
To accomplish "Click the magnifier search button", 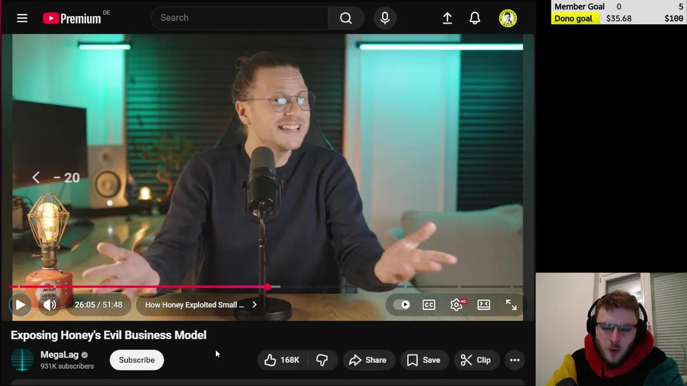I will pyautogui.click(x=346, y=18).
